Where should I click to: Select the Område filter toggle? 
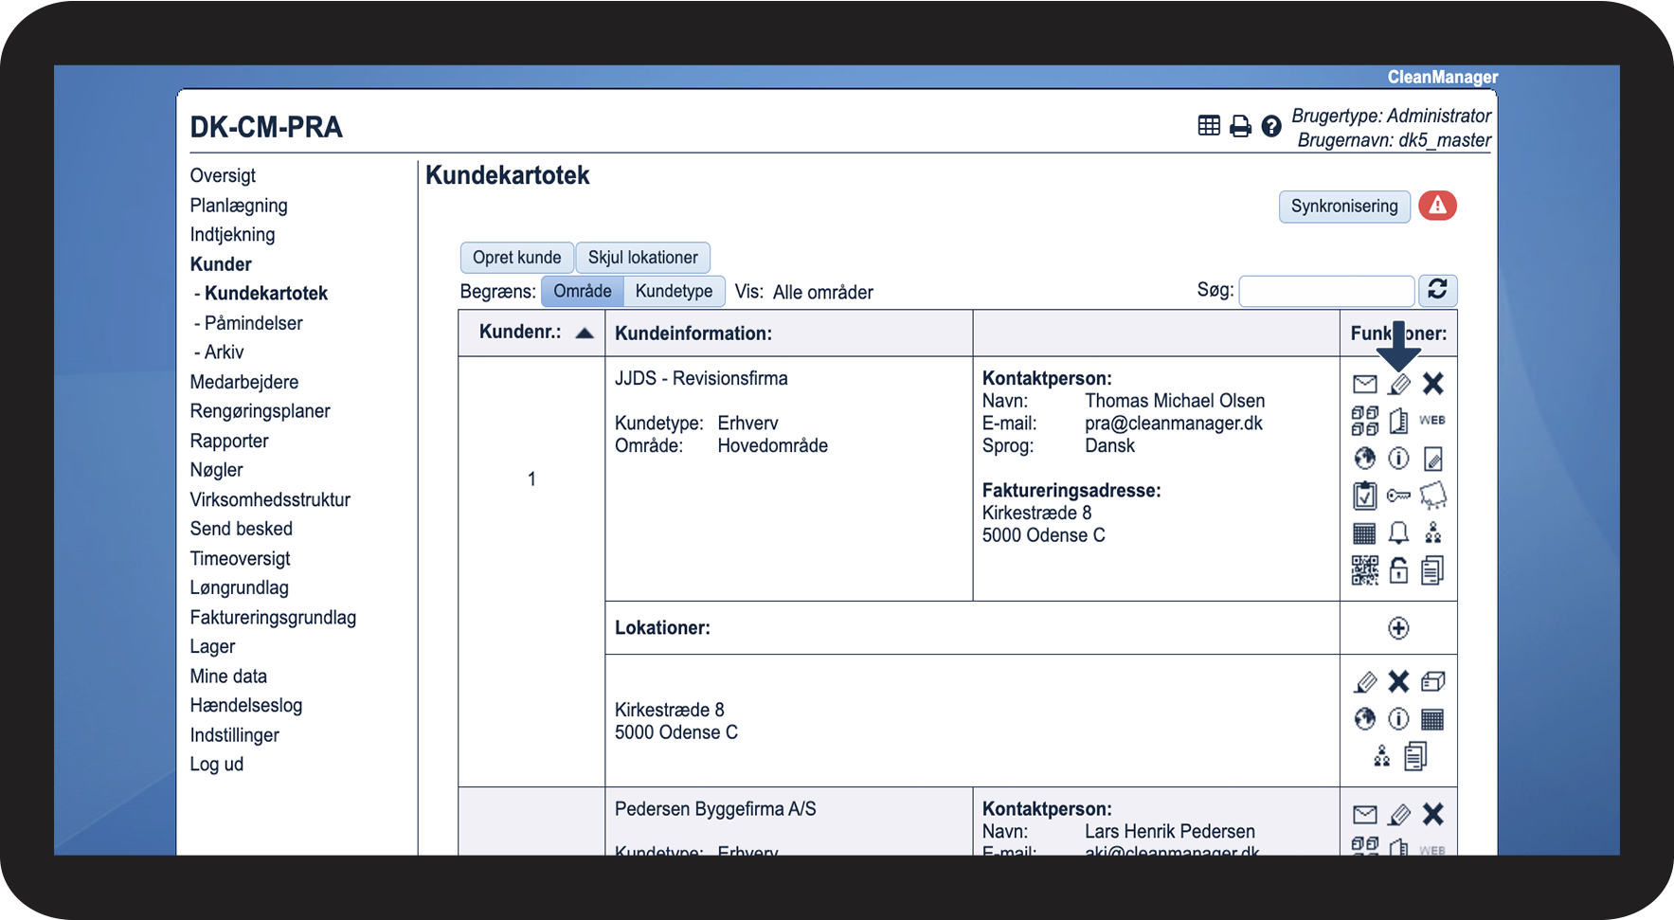[583, 291]
